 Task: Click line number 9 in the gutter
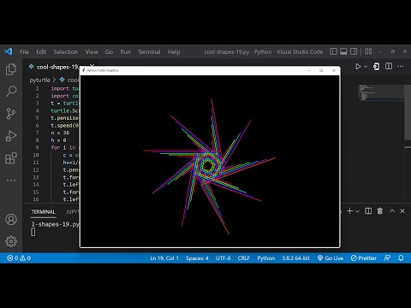point(37,147)
